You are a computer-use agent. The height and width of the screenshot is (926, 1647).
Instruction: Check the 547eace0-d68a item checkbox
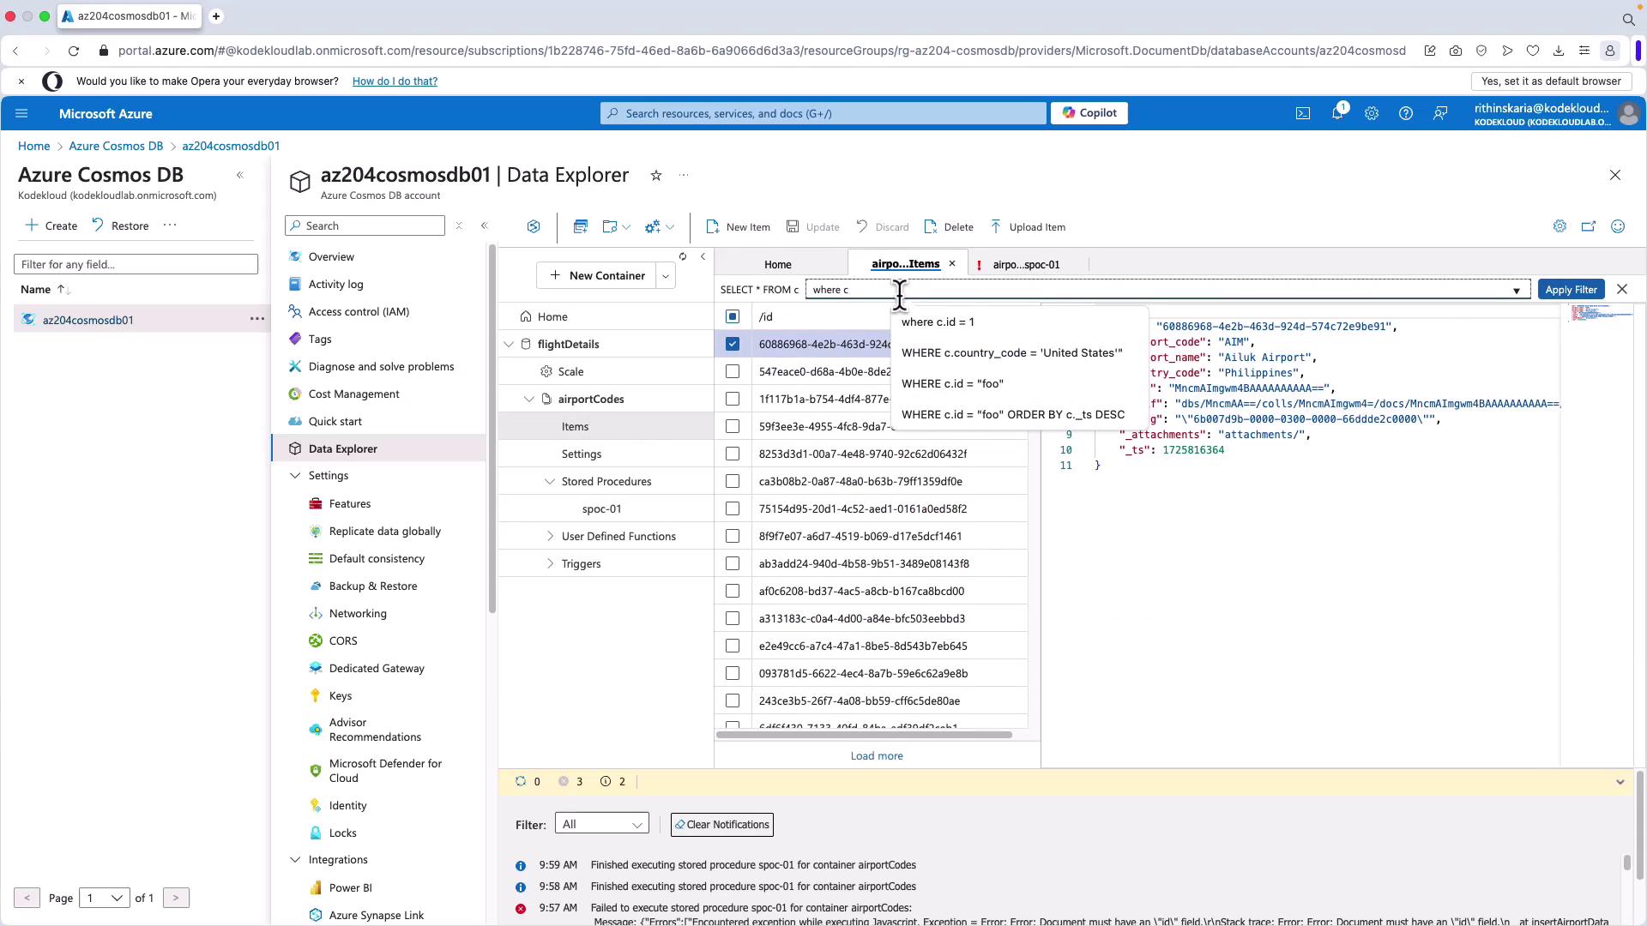pos(733,371)
